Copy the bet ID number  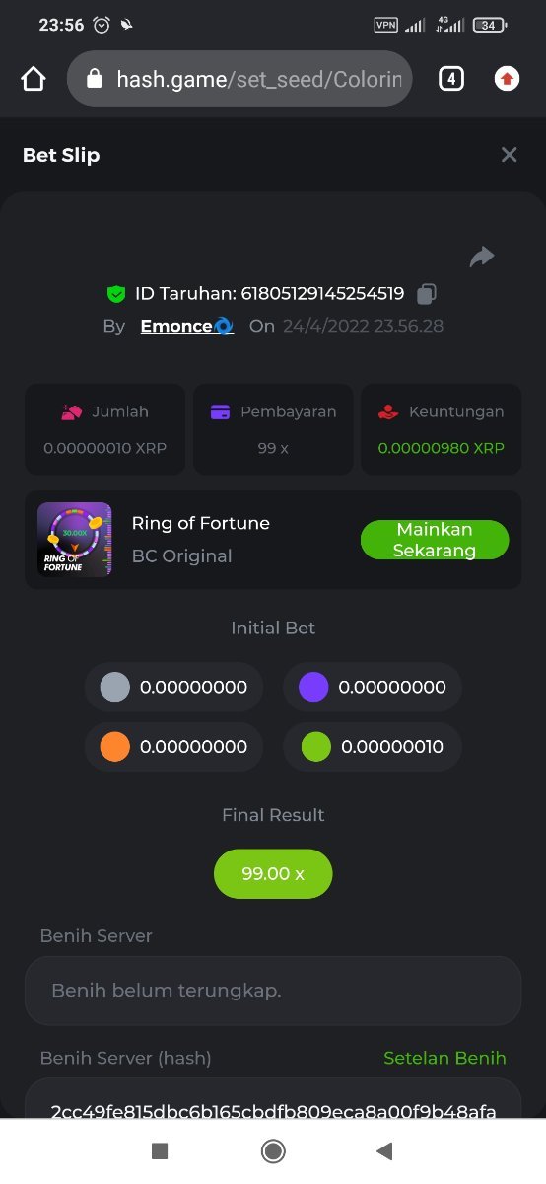tap(427, 293)
